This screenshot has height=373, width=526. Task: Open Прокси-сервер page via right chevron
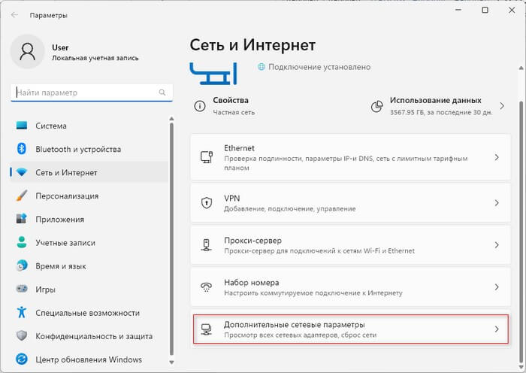tap(497, 244)
